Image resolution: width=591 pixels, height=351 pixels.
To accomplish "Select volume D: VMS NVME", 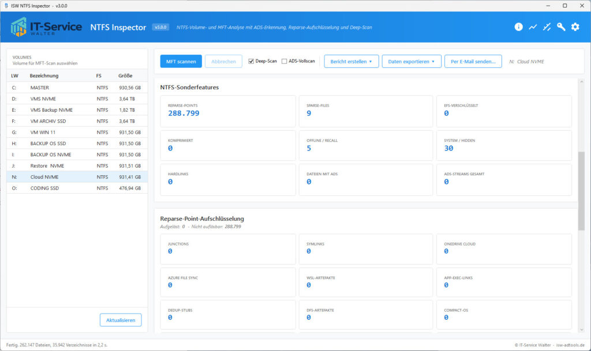I will pyautogui.click(x=77, y=99).
